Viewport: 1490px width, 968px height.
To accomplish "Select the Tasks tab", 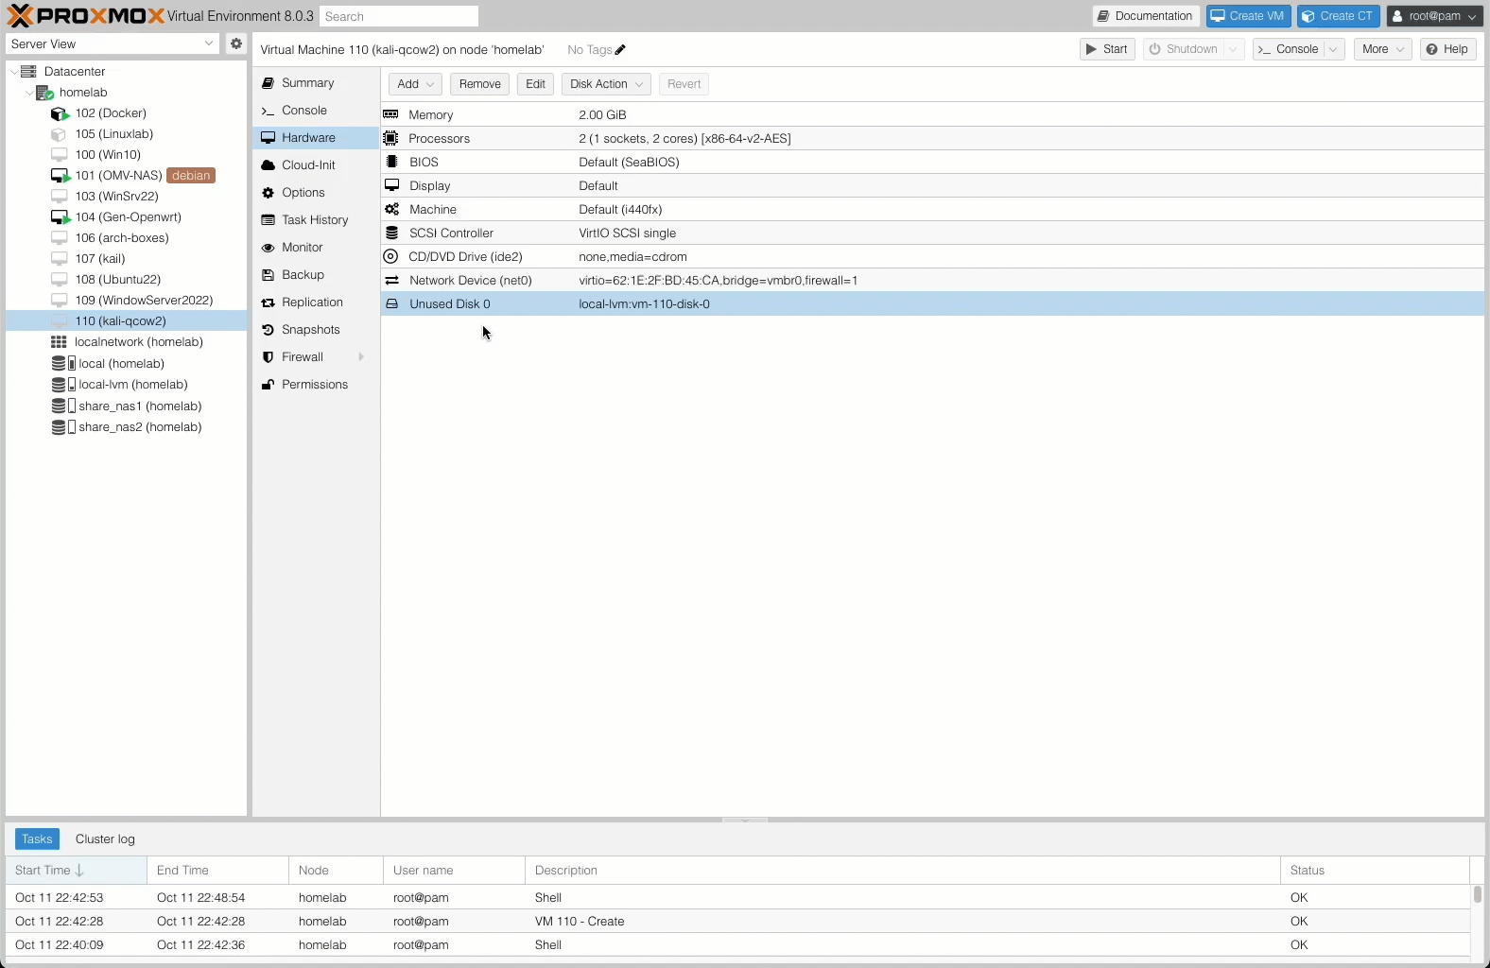I will [37, 839].
